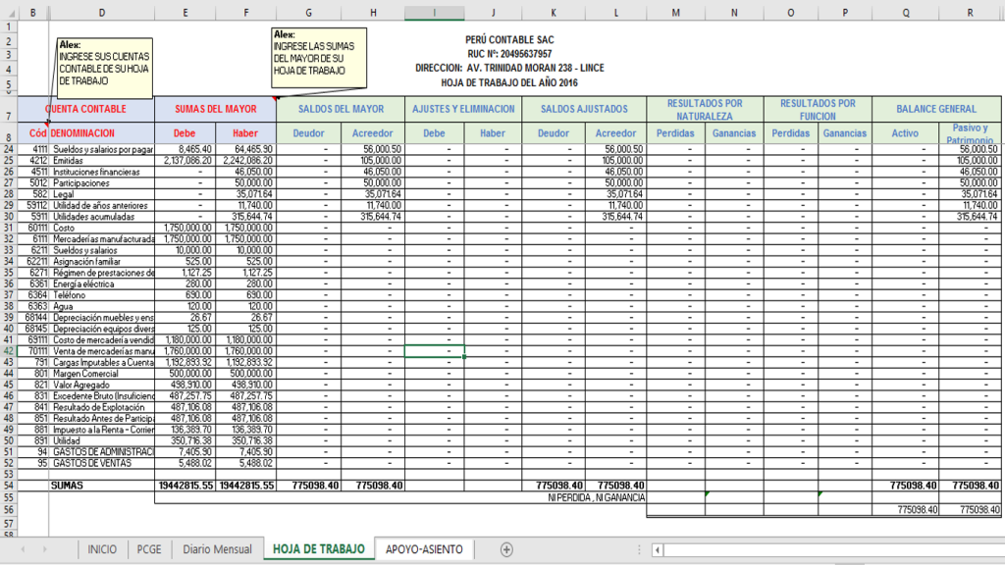Switch to the Diario Mensual sheet
The height and width of the screenshot is (565, 1005).
(x=217, y=549)
